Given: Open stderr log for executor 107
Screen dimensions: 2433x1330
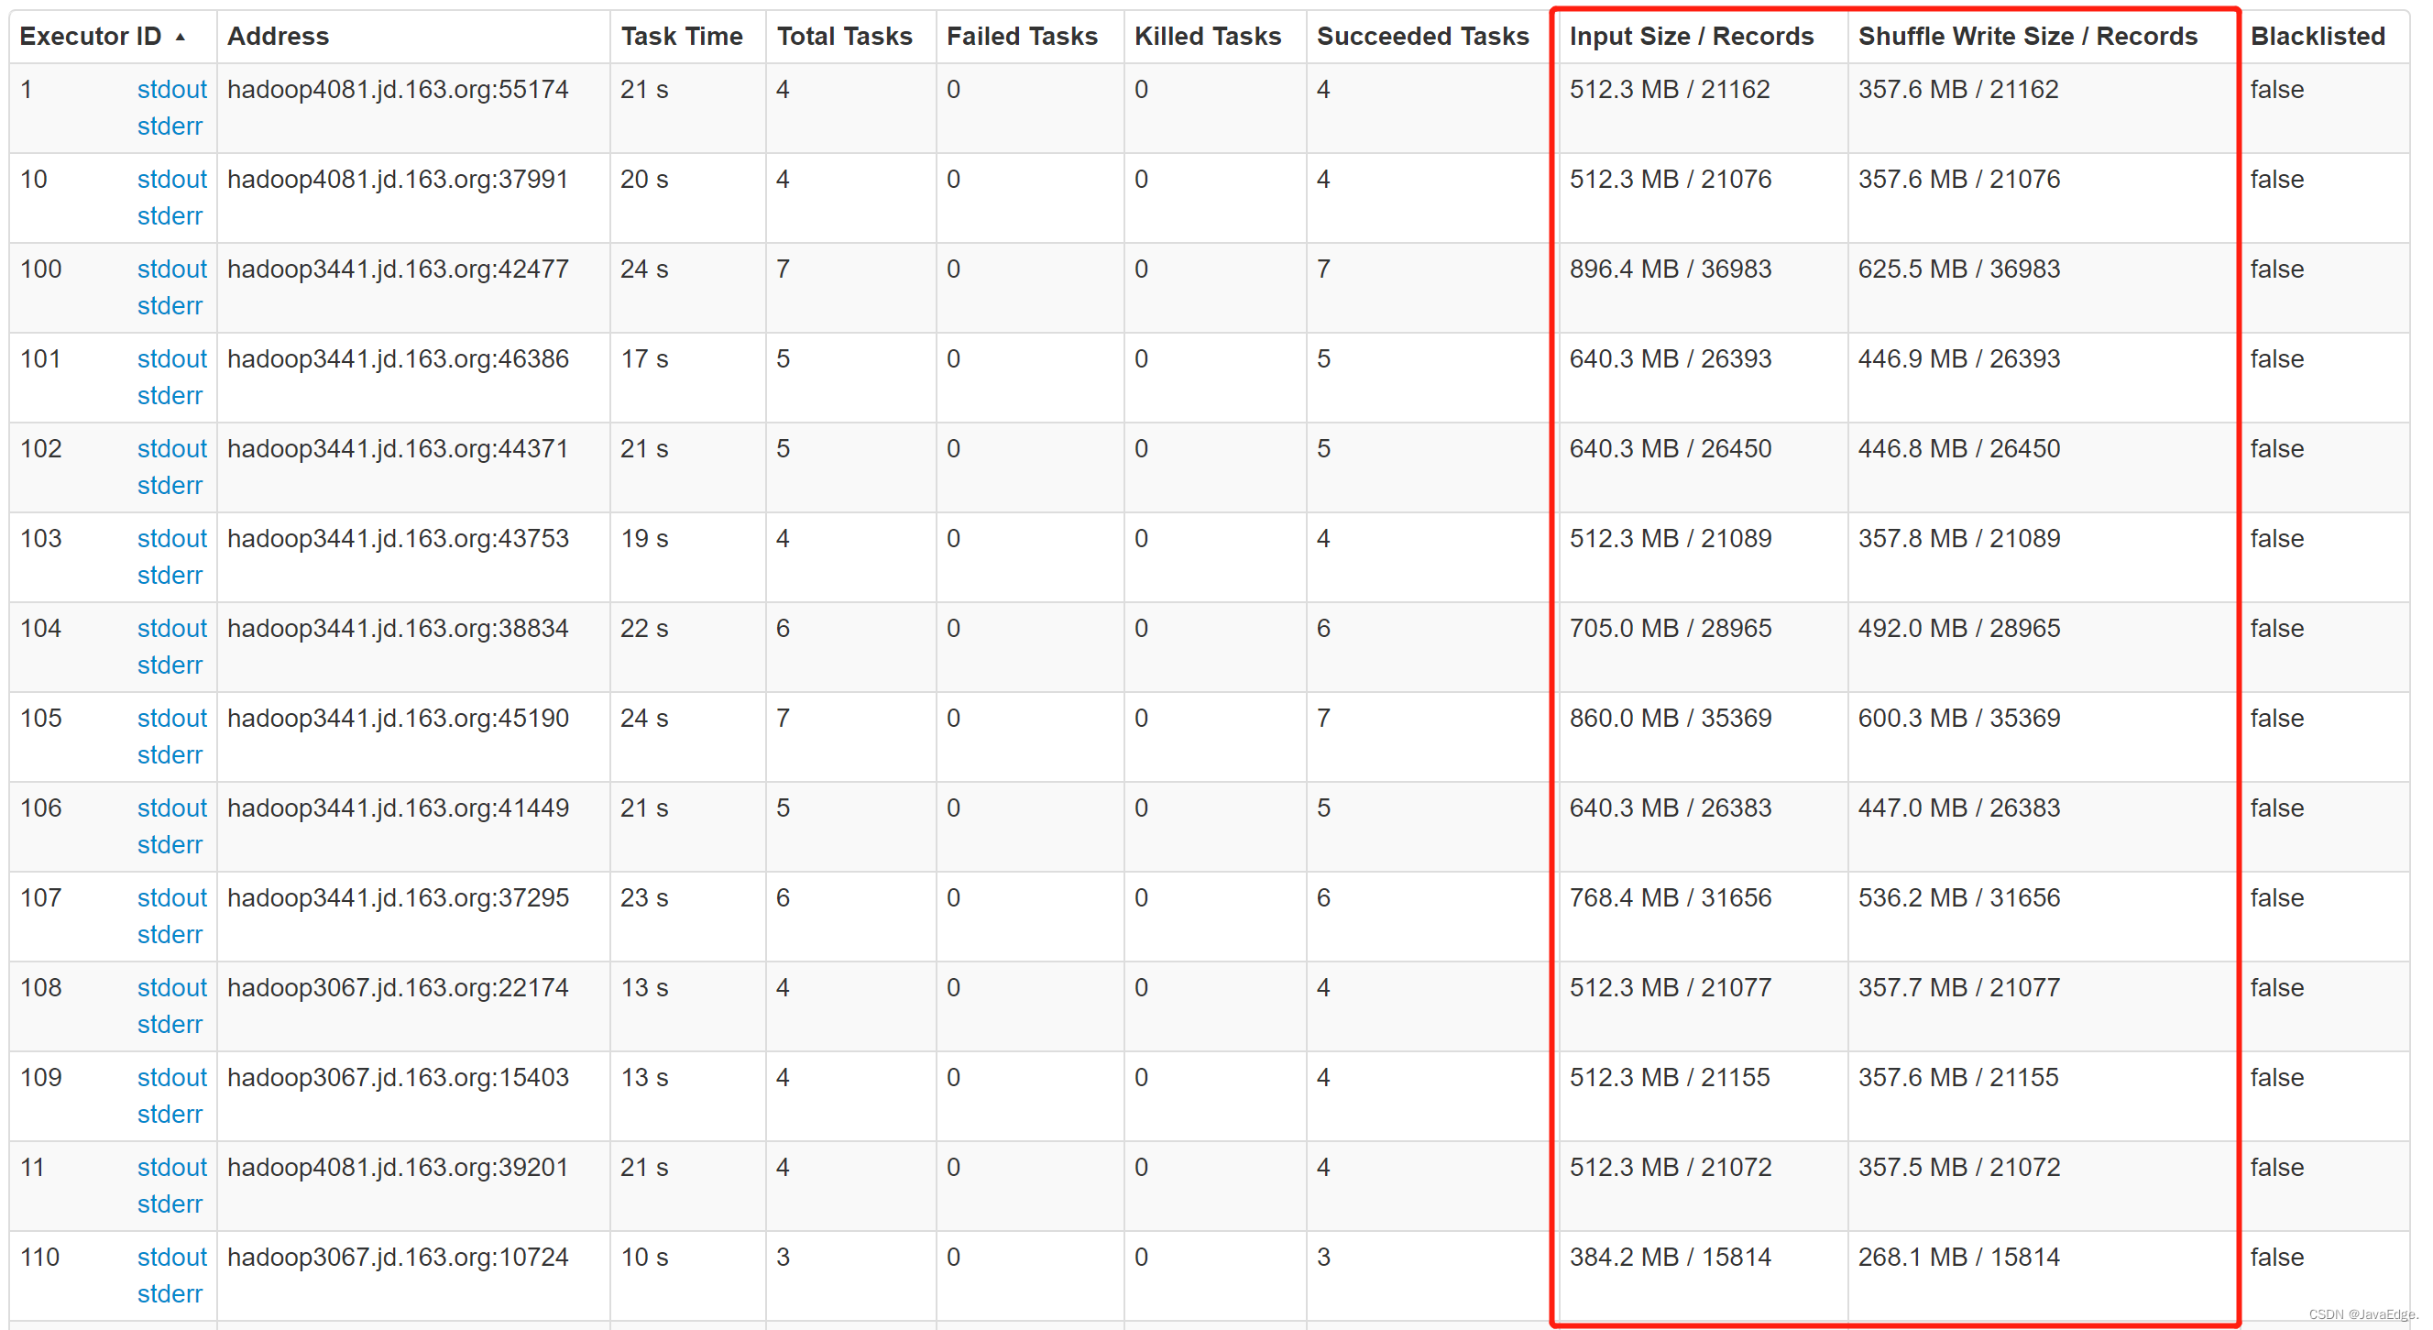Looking at the screenshot, I should (x=169, y=934).
